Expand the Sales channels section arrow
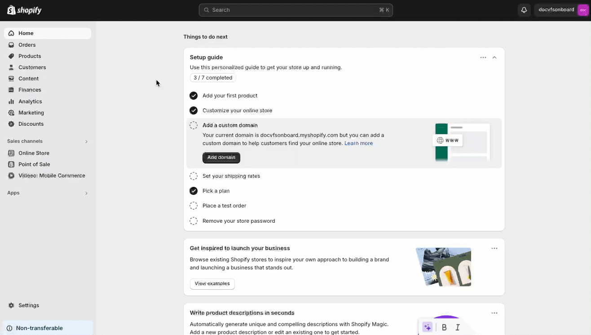 pyautogui.click(x=86, y=141)
